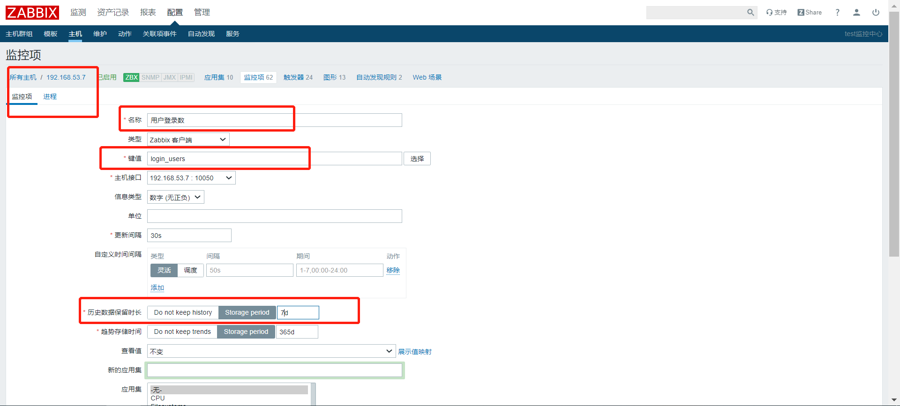Select CPU in 应用集 list

229,398
